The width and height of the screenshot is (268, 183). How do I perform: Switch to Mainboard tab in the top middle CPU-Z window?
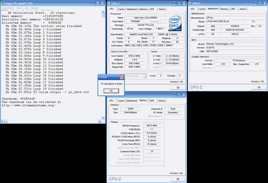(132, 9)
